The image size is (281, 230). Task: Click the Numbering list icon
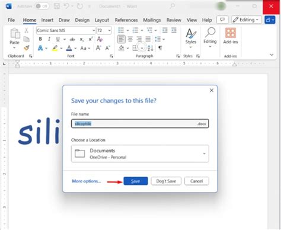tap(135, 30)
